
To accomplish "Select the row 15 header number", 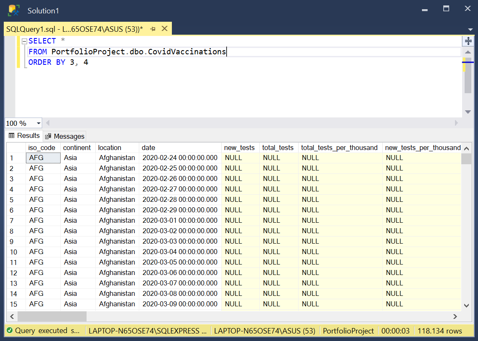I will click(16, 304).
